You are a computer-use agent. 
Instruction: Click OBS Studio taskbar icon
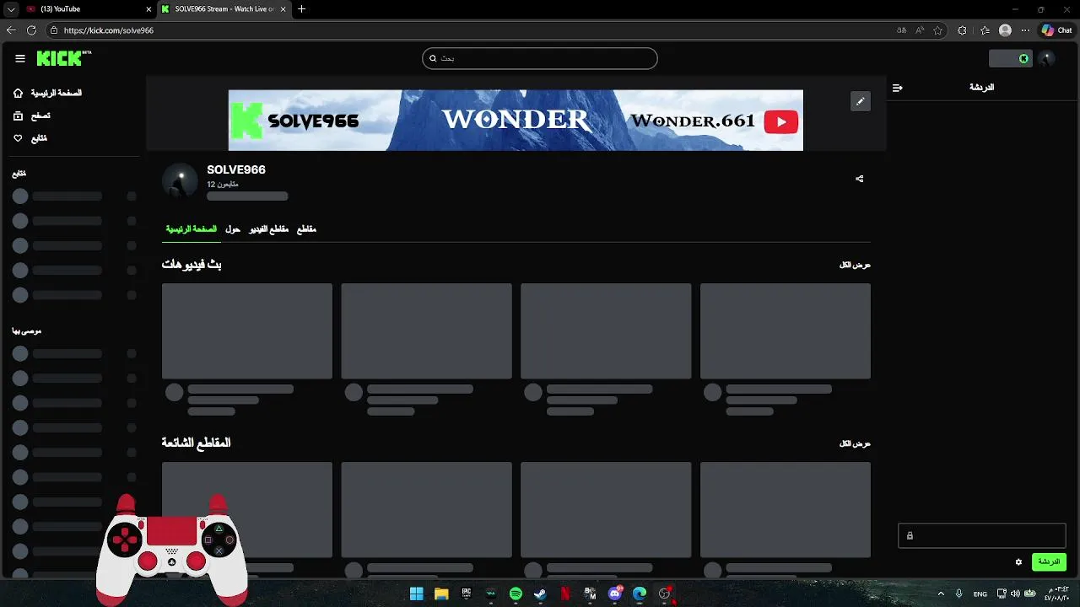coord(665,594)
